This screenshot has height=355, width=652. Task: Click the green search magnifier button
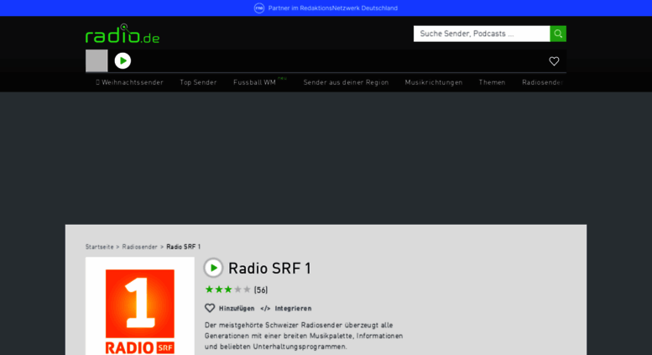pyautogui.click(x=558, y=34)
